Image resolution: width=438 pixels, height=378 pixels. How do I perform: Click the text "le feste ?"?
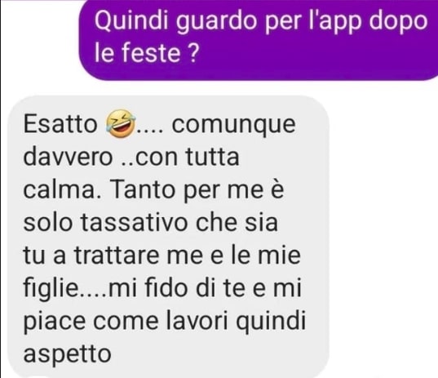pos(147,53)
